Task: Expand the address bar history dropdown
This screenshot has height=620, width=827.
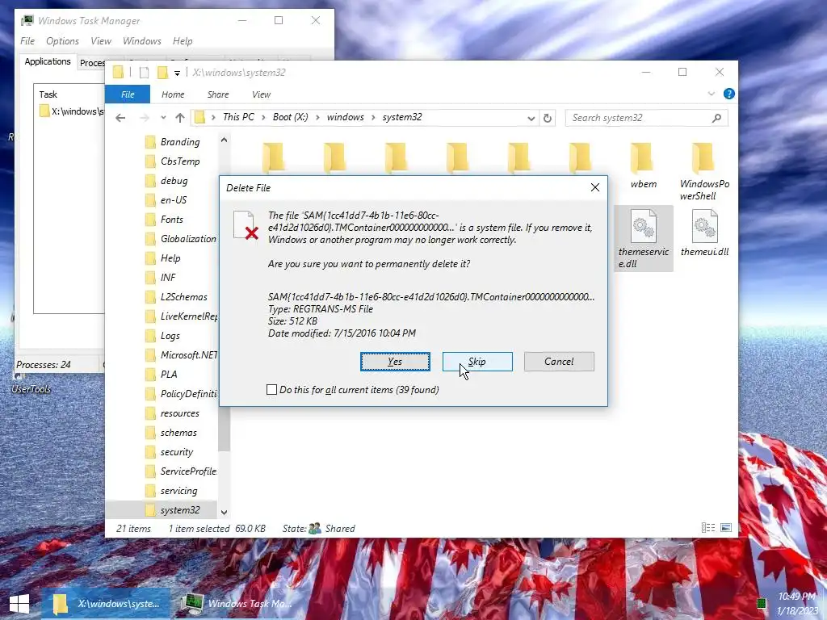Action: 531,118
